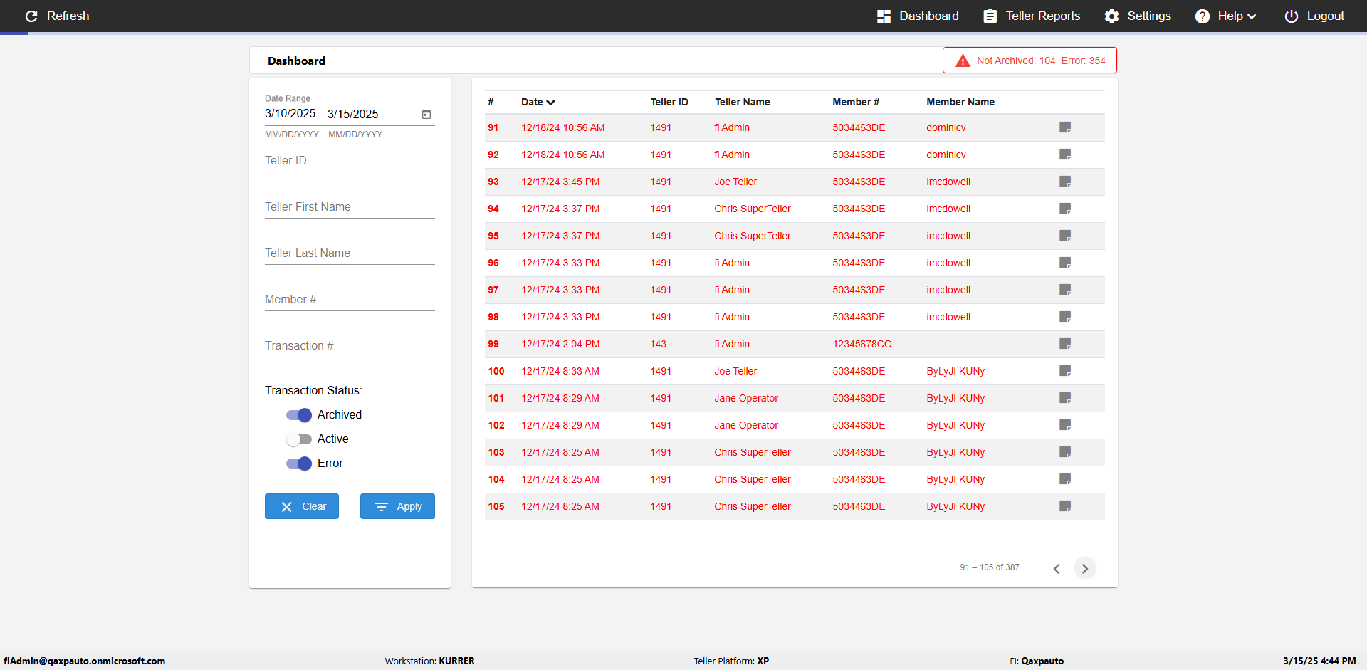Go to next page of results
Viewport: 1367px width, 670px height.
point(1084,568)
